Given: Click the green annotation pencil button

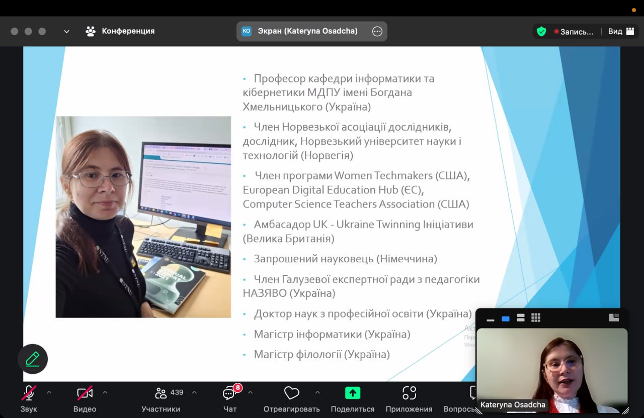Looking at the screenshot, I should coord(33,359).
